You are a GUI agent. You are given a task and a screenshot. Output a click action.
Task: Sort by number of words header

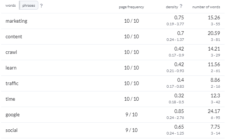[206, 7]
